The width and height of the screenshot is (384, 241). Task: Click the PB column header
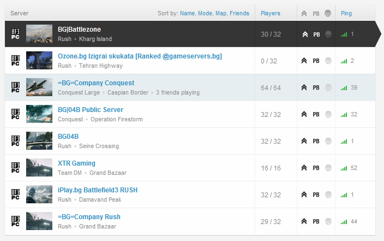click(316, 13)
